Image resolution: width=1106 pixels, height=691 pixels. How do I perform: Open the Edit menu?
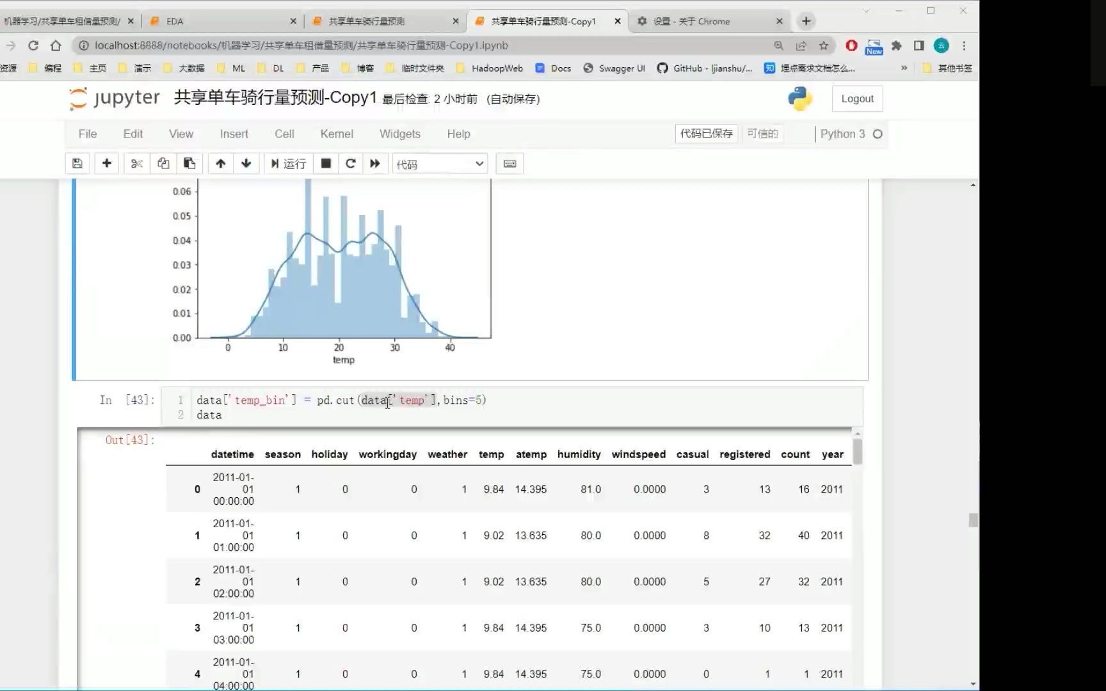(133, 134)
